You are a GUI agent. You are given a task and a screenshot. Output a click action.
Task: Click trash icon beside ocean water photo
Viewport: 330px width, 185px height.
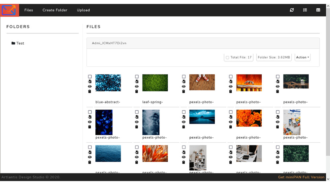click(90, 162)
